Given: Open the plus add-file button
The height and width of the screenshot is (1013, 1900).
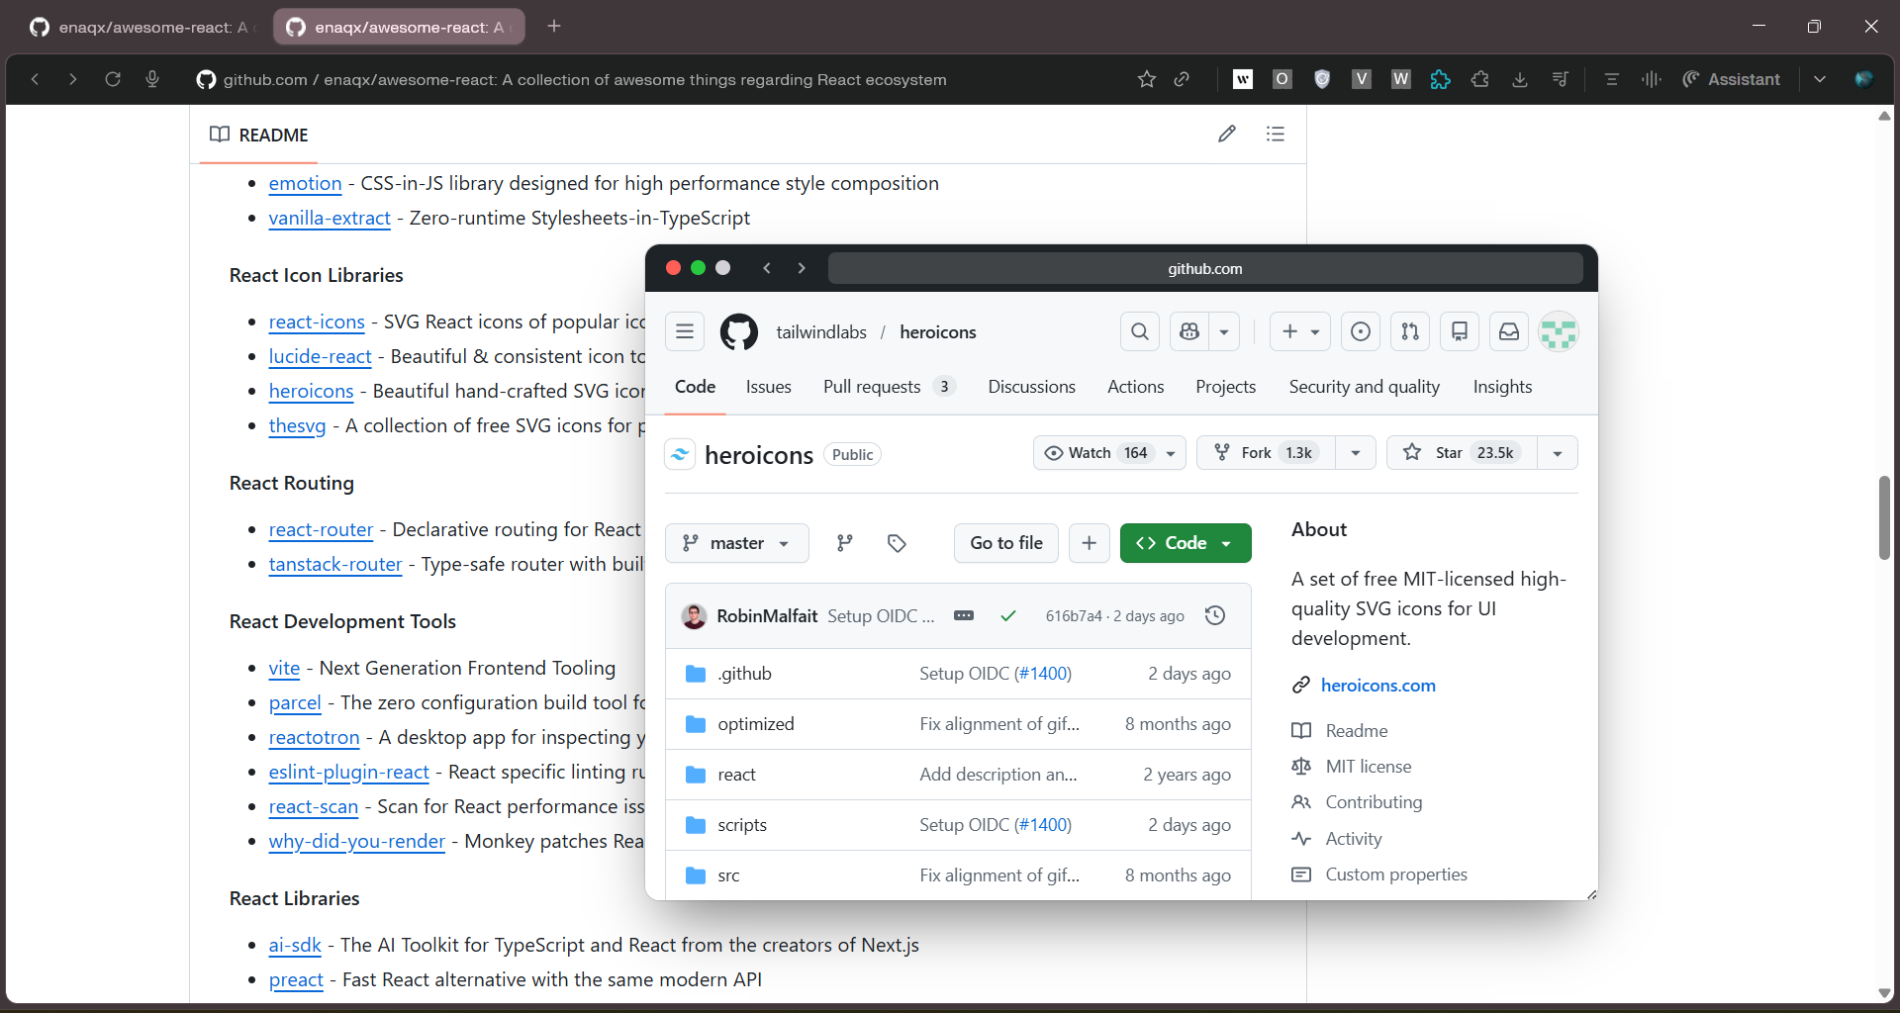Looking at the screenshot, I should pos(1090,543).
